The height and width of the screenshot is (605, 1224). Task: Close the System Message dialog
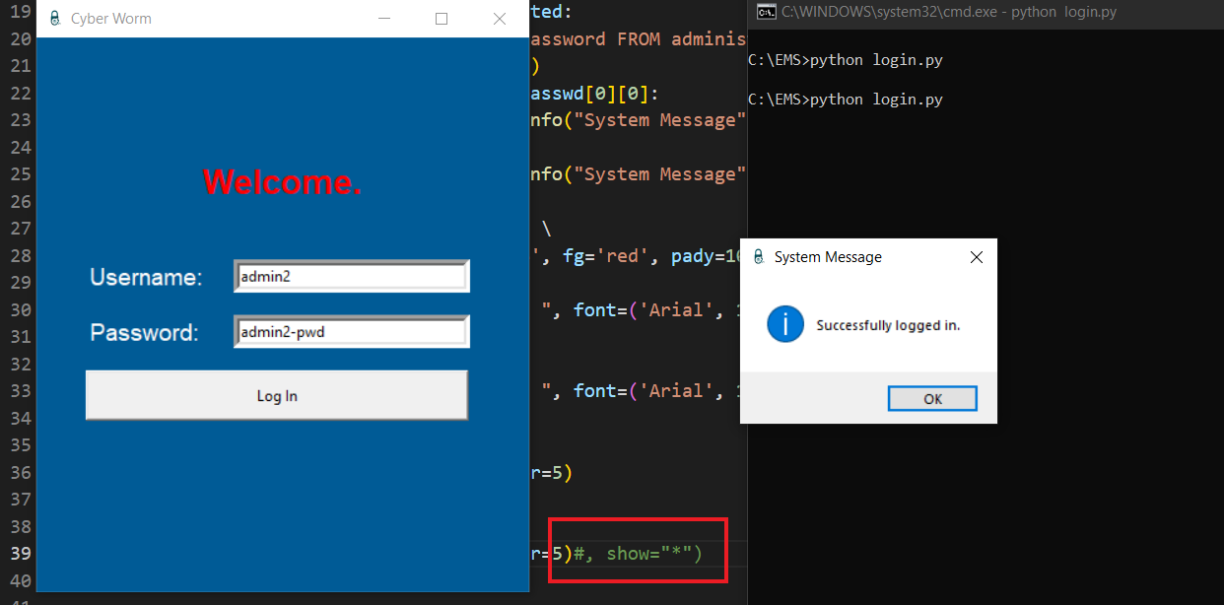click(976, 257)
